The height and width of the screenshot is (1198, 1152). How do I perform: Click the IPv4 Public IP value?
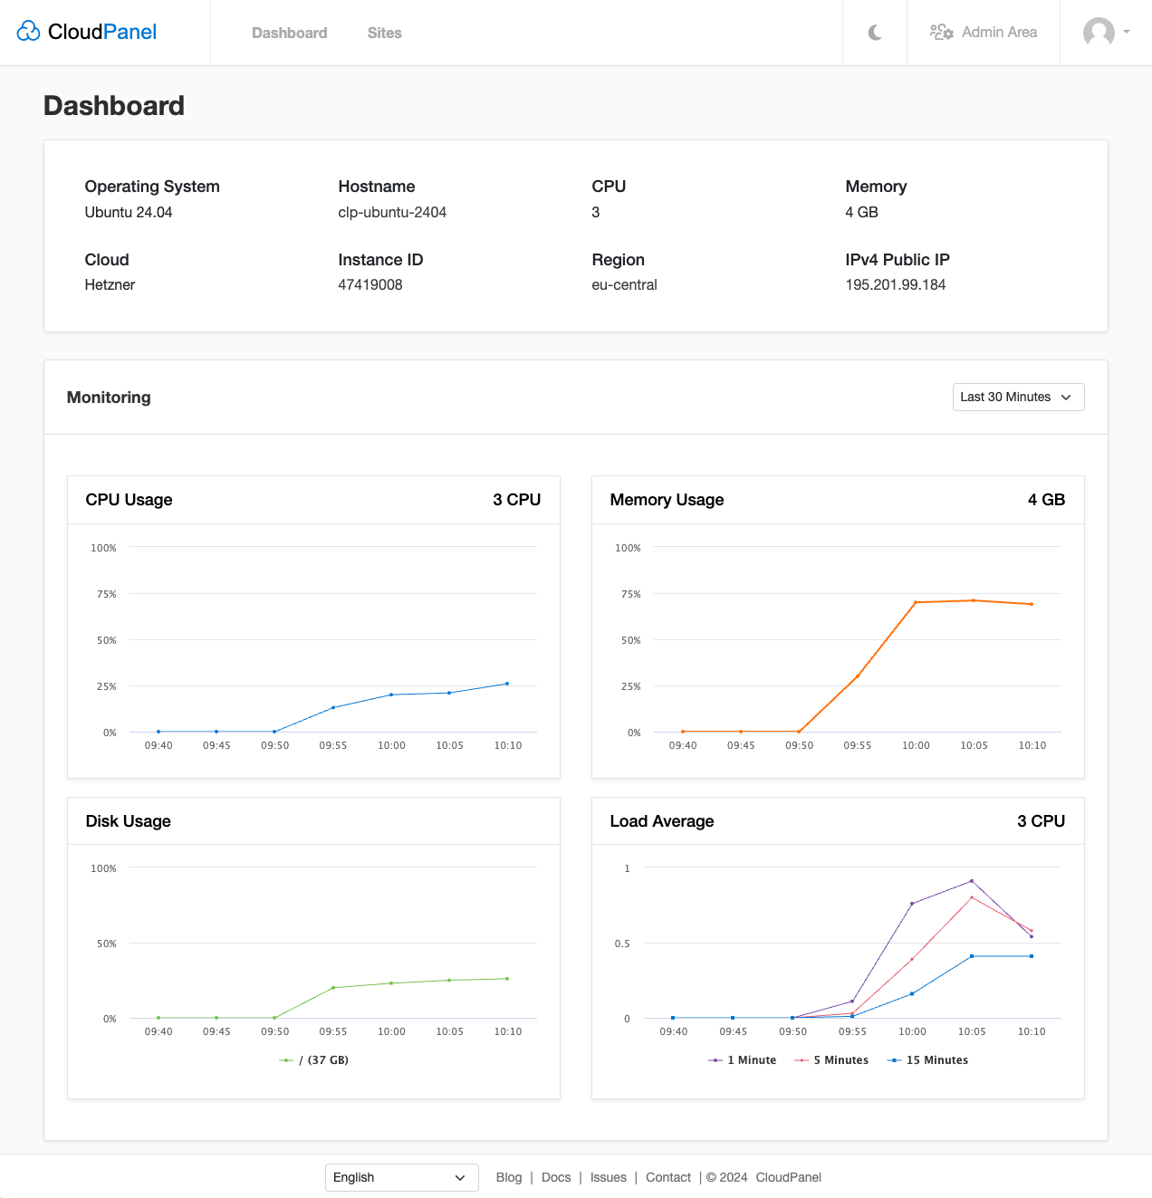coord(895,284)
